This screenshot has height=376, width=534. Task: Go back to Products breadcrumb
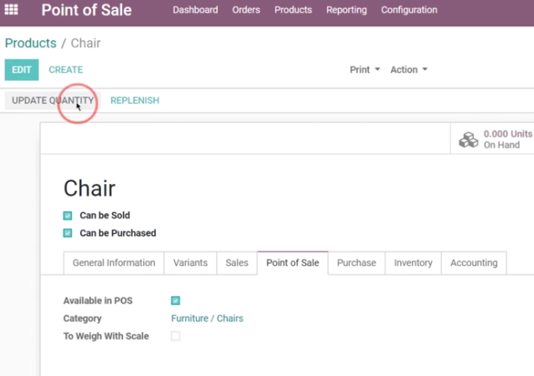(x=30, y=43)
